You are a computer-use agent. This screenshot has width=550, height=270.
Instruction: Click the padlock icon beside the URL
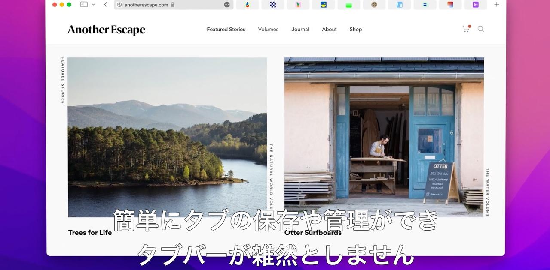(x=172, y=5)
